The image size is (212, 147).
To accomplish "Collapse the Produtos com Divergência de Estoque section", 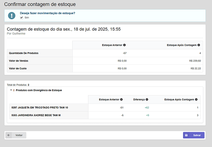I will pyautogui.click(x=11, y=90).
